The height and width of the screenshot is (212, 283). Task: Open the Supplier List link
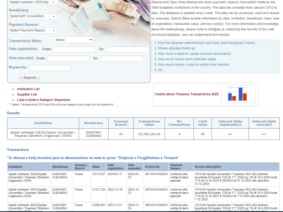pyautogui.click(x=27, y=94)
